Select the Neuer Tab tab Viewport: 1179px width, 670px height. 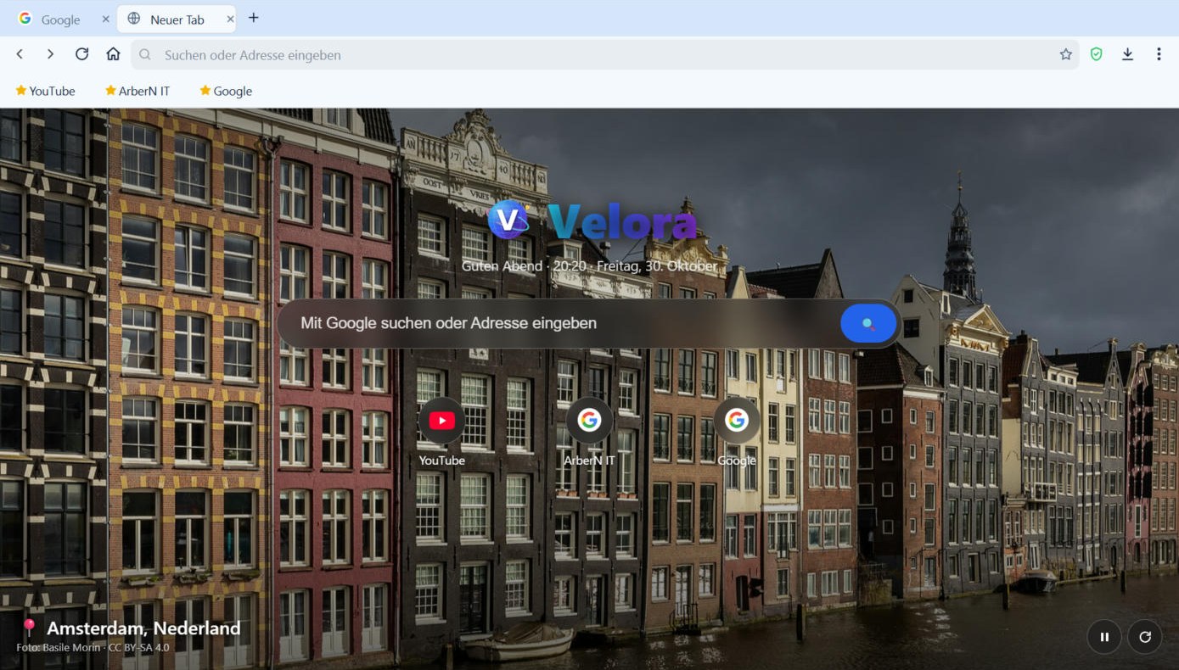[177, 20]
